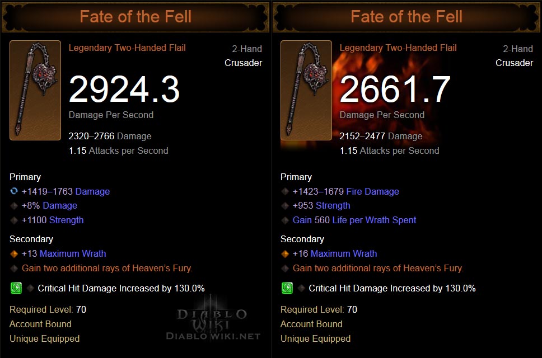Click Heaven's Fury legendary power text on right
Image resolution: width=542 pixels, height=358 pixels.
378,268
